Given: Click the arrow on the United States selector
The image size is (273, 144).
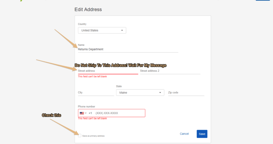Looking at the screenshot, I should (122, 30).
